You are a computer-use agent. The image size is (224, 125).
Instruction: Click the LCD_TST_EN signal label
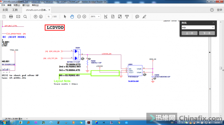click(52, 58)
